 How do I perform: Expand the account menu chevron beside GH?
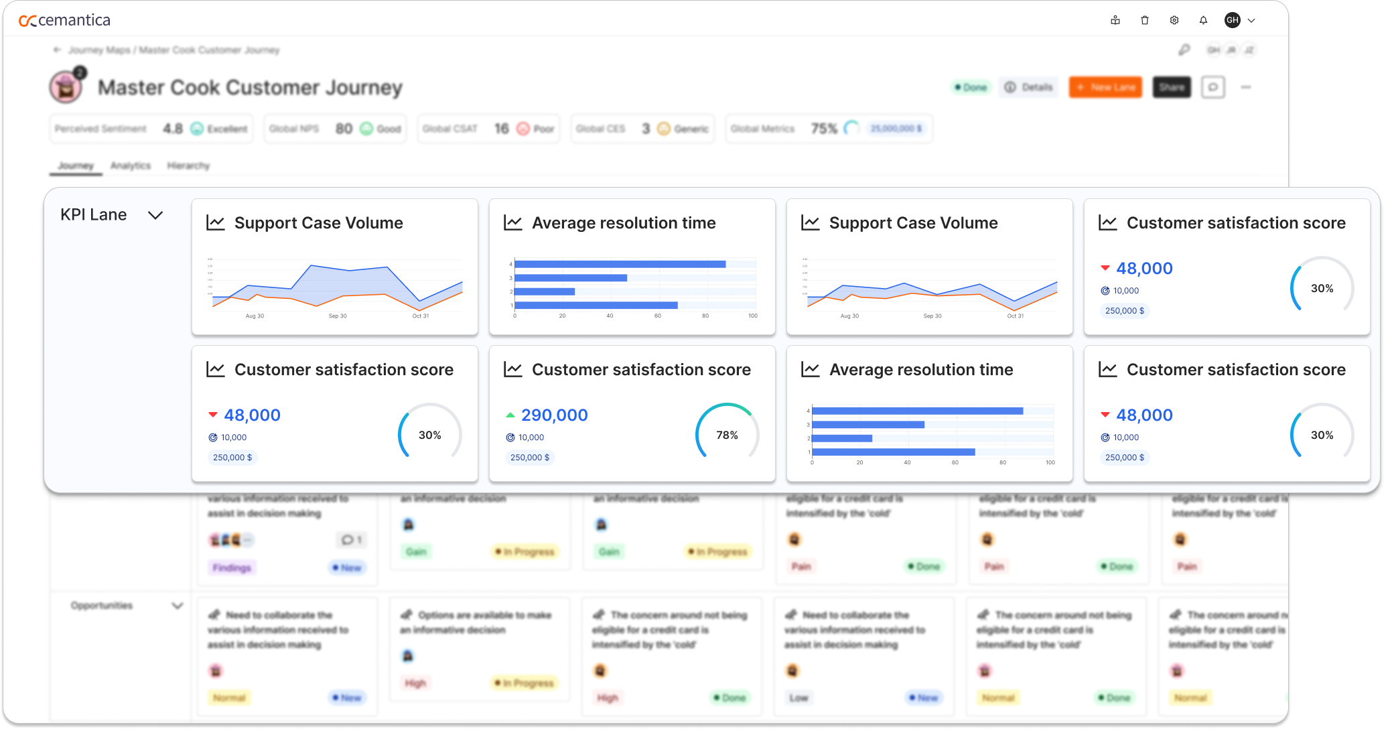click(x=1251, y=21)
